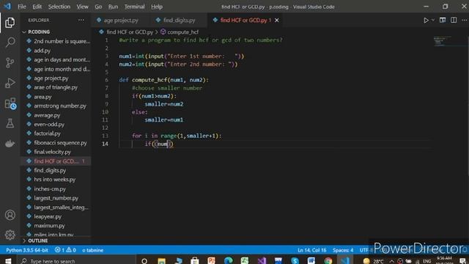The height and width of the screenshot is (264, 469).
Task: Open the Docker whale icon
Action: point(10,144)
